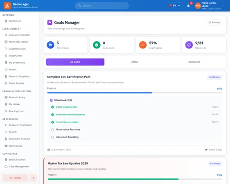
Task: Check the Governance Practices milestone
Action: pos(53,130)
